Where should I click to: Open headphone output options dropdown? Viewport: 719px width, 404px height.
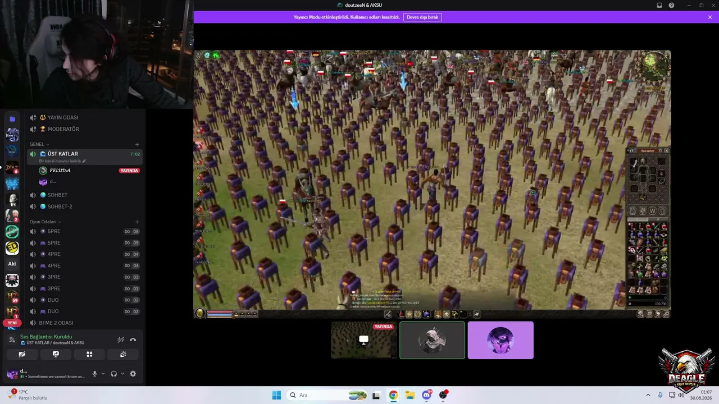pyautogui.click(x=122, y=374)
